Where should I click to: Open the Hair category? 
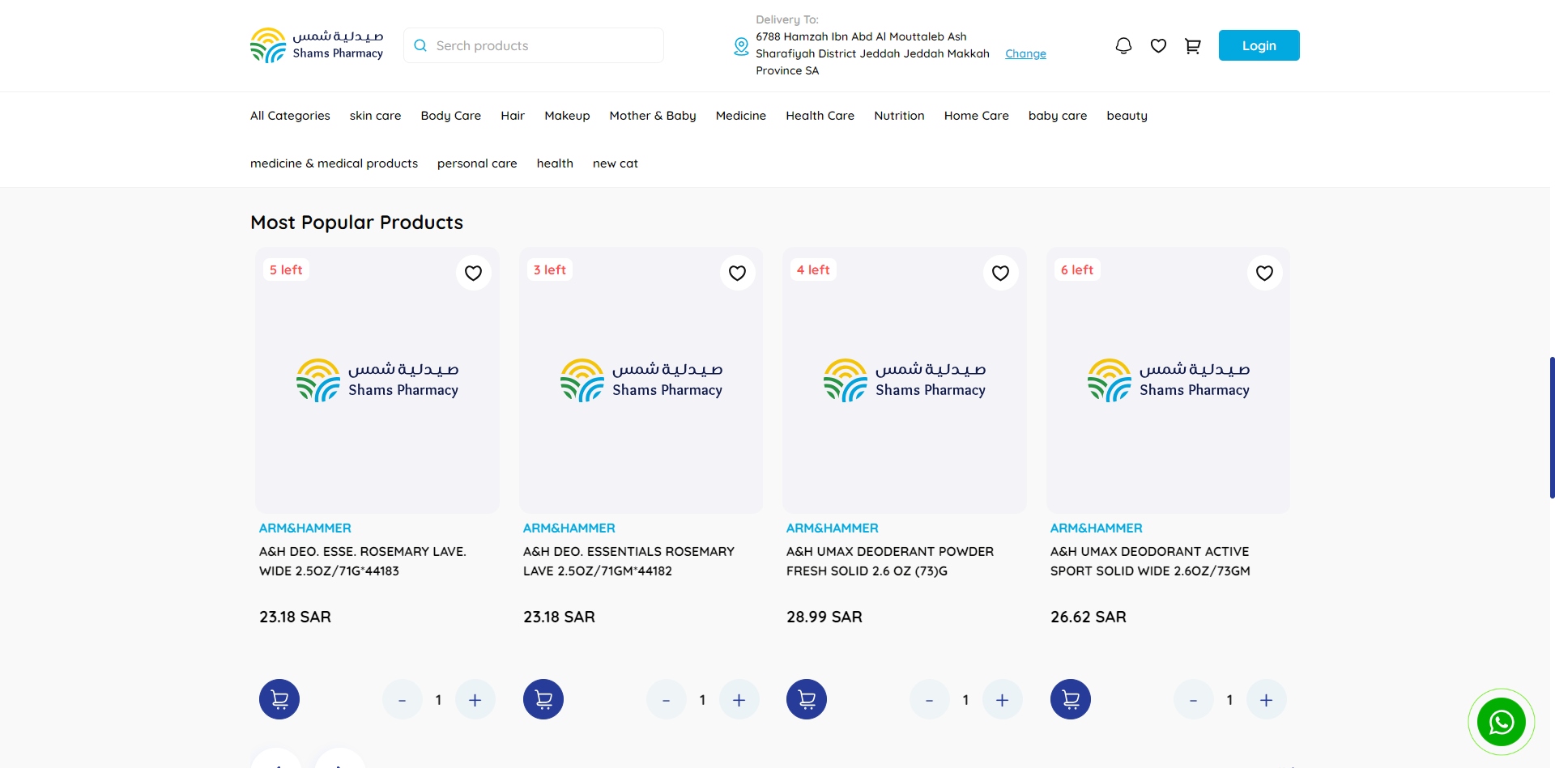pos(513,116)
